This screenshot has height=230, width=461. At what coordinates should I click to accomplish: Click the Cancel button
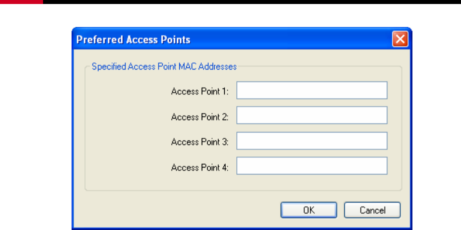tap(372, 210)
